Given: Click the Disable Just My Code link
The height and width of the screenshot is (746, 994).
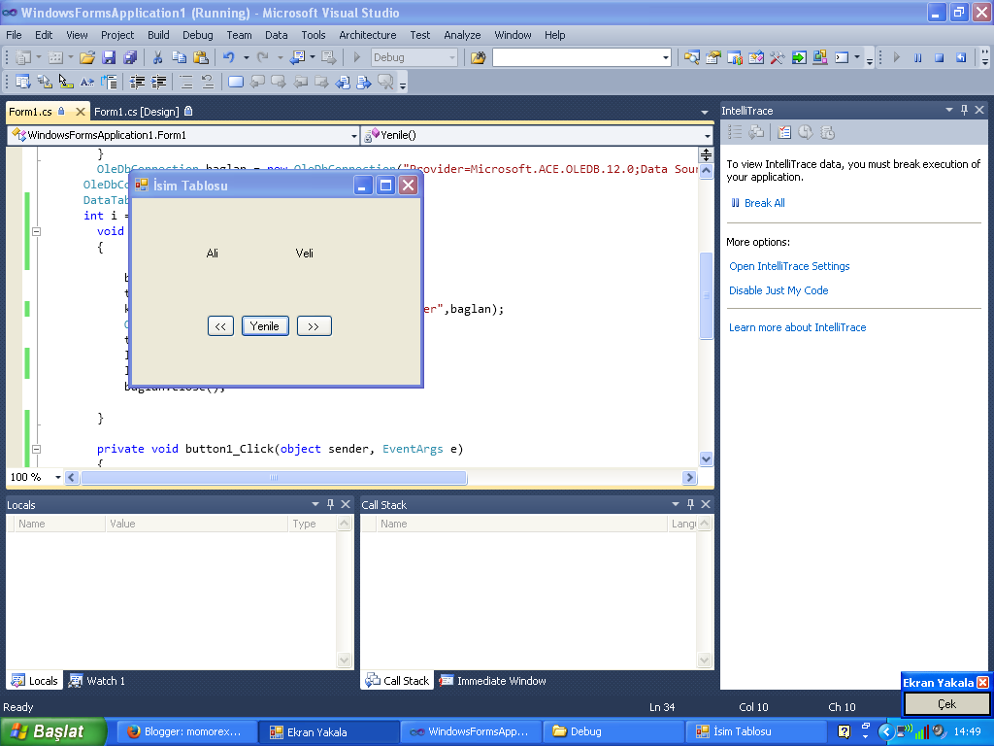Looking at the screenshot, I should click(777, 289).
